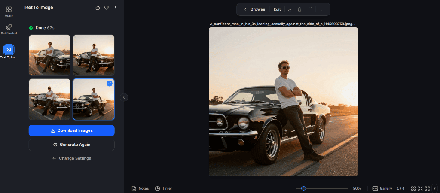Click Download Images button

tap(72, 130)
